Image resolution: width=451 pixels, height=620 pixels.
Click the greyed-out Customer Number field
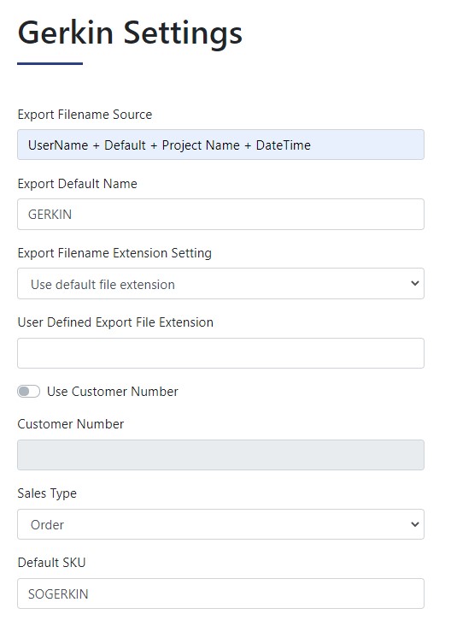[220, 455]
